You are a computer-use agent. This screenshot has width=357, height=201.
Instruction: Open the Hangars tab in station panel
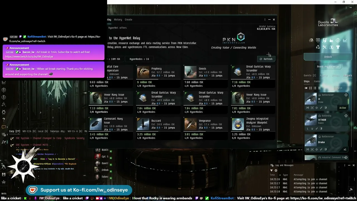click(x=347, y=75)
